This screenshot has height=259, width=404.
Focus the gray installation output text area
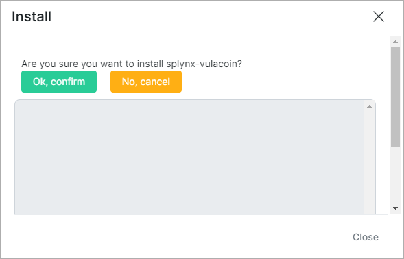coord(189,158)
